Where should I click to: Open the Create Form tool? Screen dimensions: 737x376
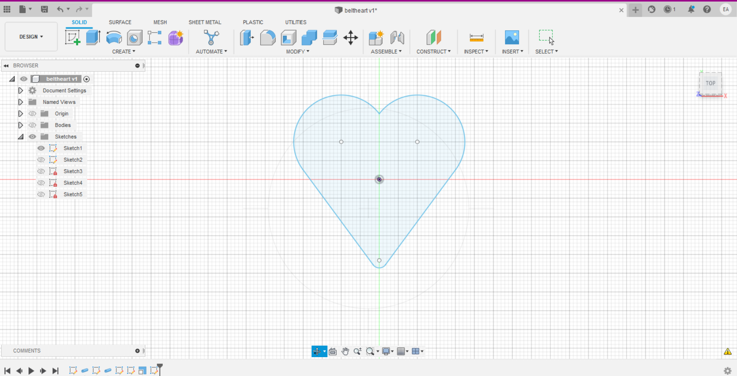[x=175, y=37]
